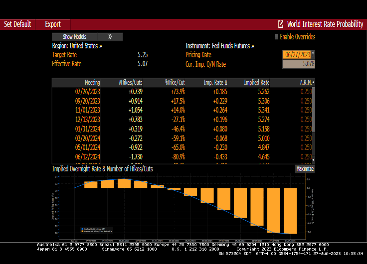The height and width of the screenshot is (264, 367).
Task: Open the Set Default menu item
Action: tap(17, 24)
